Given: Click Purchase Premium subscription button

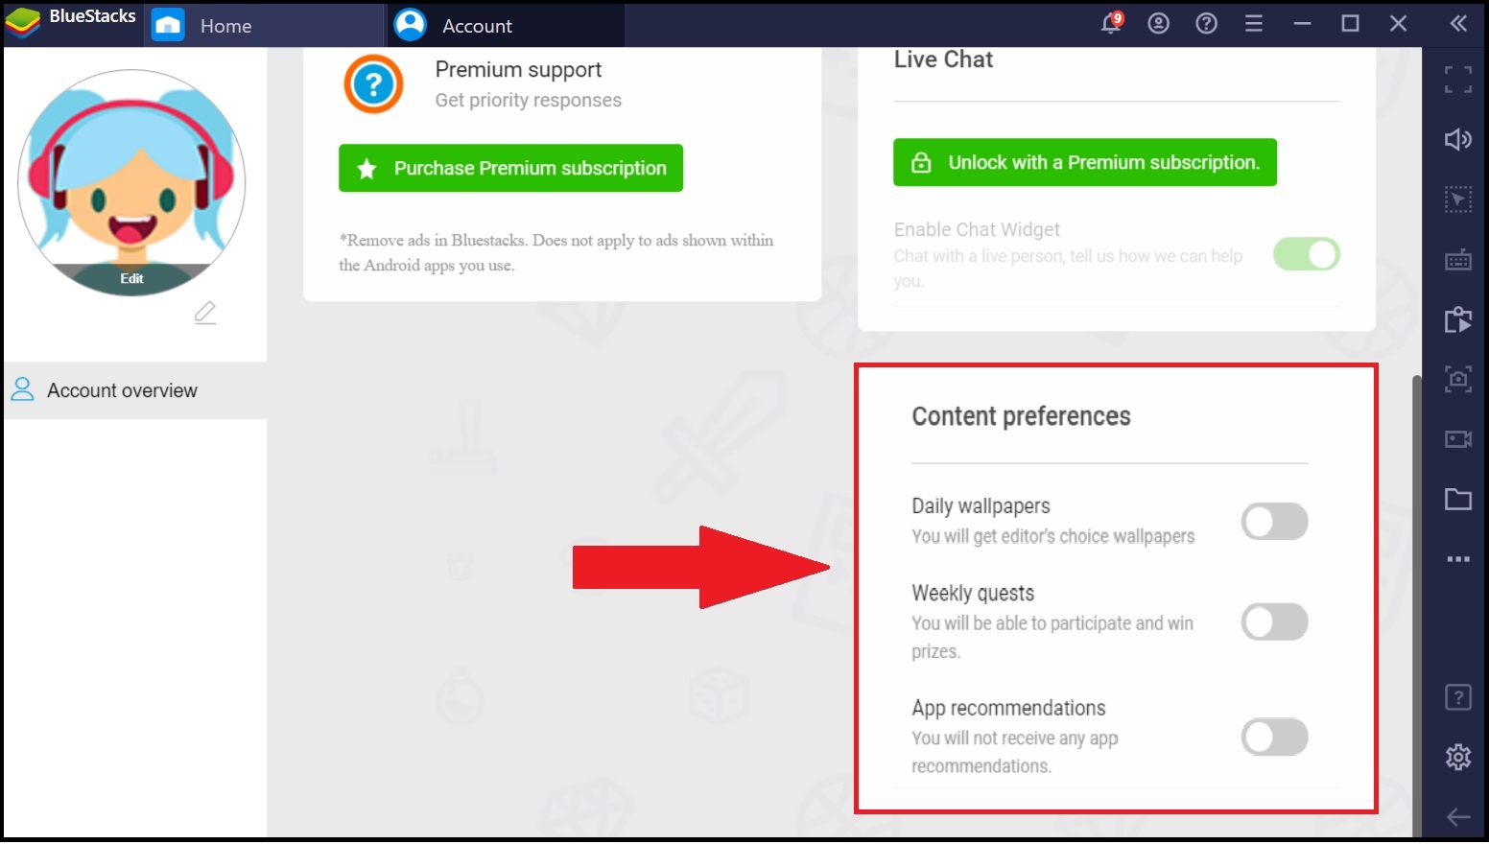Looking at the screenshot, I should click(510, 168).
